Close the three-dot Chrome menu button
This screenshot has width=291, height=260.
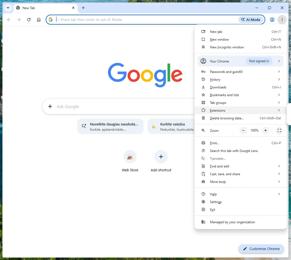click(x=282, y=20)
